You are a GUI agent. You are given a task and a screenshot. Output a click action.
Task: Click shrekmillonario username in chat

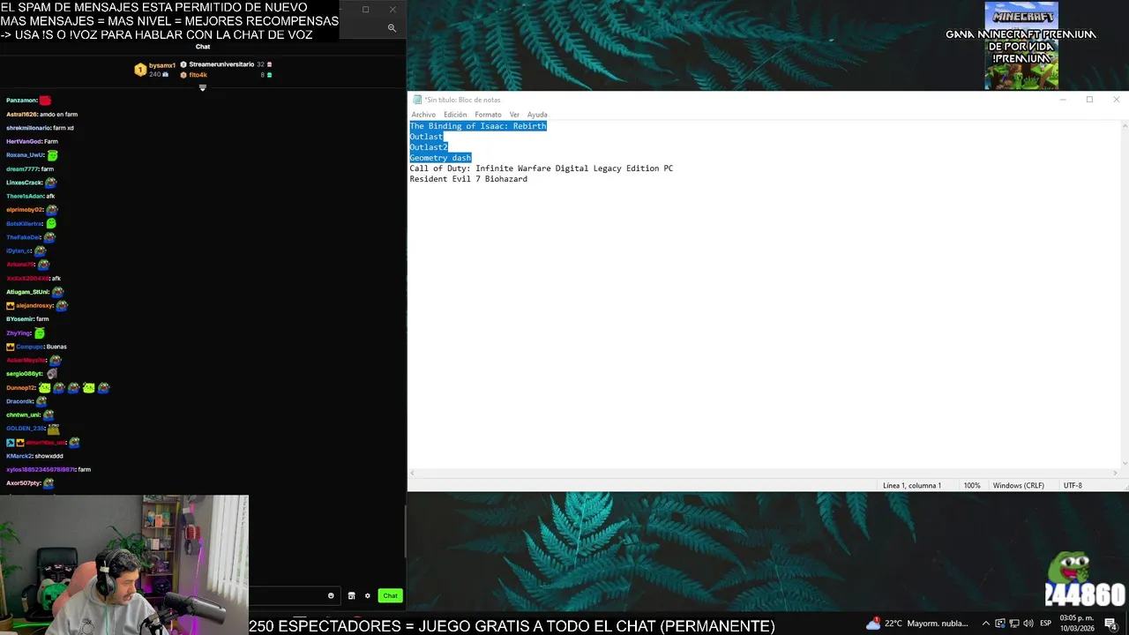(x=28, y=128)
